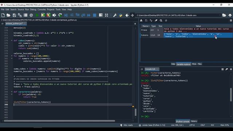Viewport: 233px width, 131px height.
Task: Open Preferences wrench icon
Action: point(115,15)
